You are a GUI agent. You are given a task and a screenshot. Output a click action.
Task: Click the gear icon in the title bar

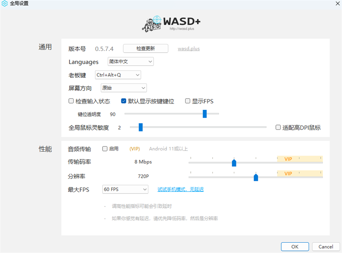click(6, 3)
